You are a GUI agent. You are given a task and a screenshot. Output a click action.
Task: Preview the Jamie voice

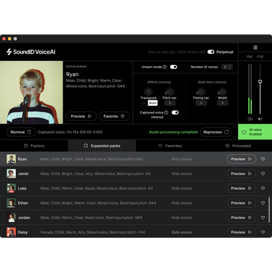click(241, 174)
